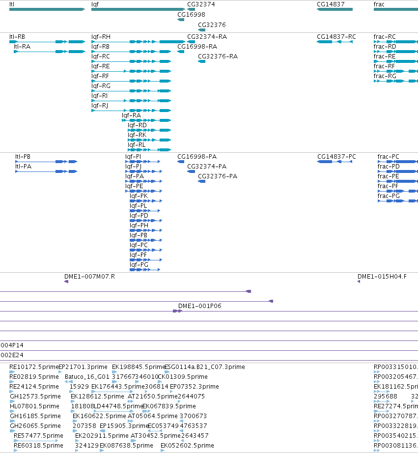Click the 004P14 clone label
Viewport: 418px width, 453px height.
(12, 345)
